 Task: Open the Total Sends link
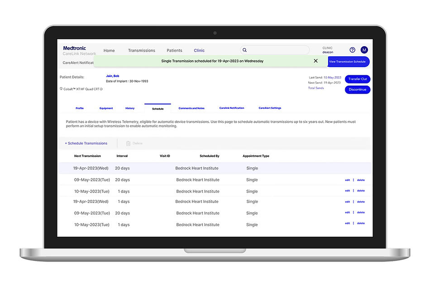tap(316, 88)
